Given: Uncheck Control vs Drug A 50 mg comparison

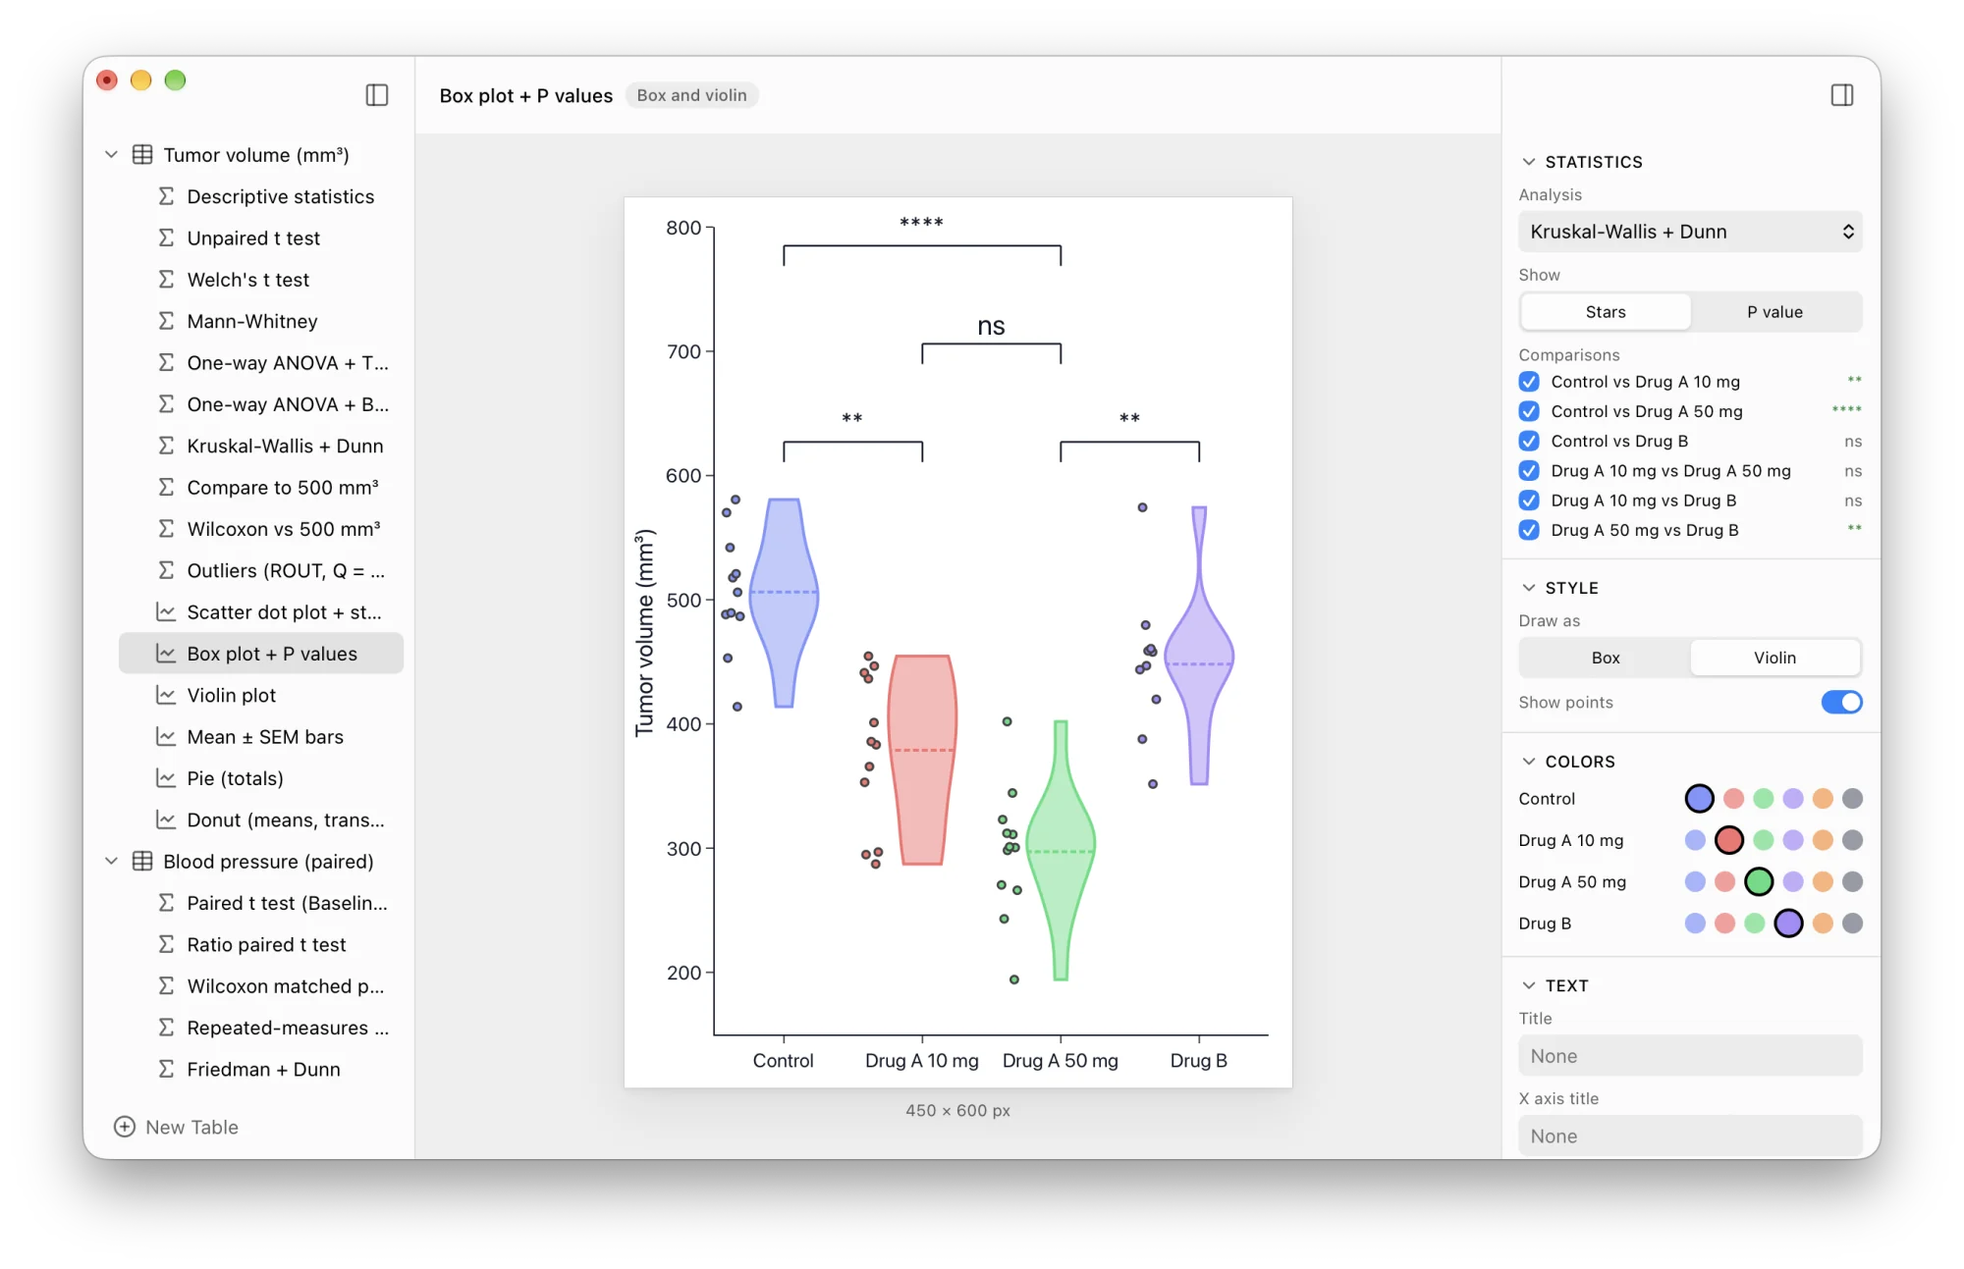Looking at the screenshot, I should point(1529,411).
